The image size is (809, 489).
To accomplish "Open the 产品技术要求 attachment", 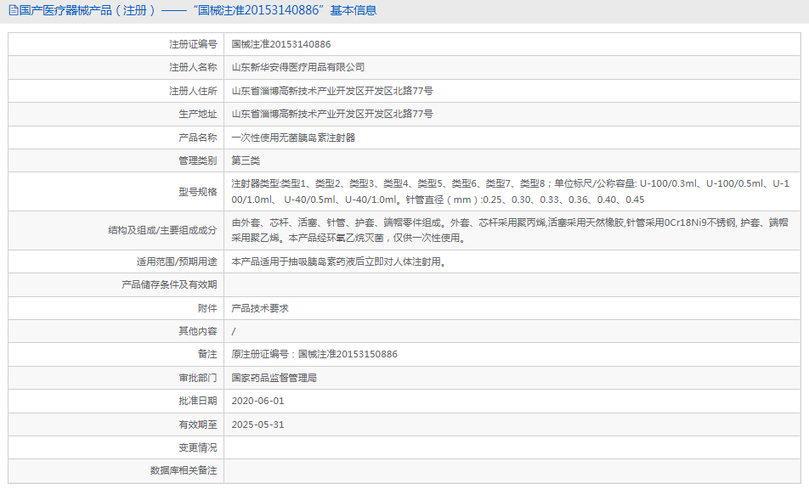I will pyautogui.click(x=260, y=308).
